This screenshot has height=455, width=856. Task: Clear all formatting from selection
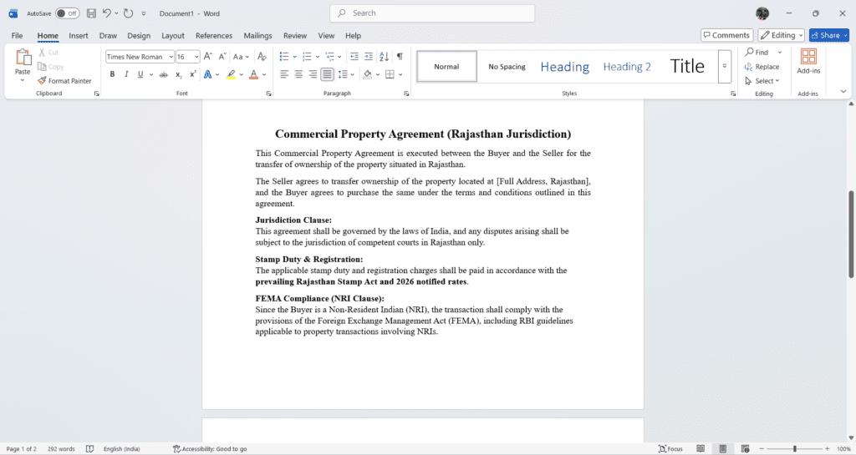(262, 57)
